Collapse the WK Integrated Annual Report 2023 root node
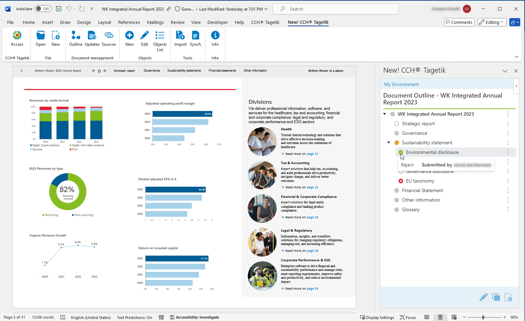 point(385,114)
